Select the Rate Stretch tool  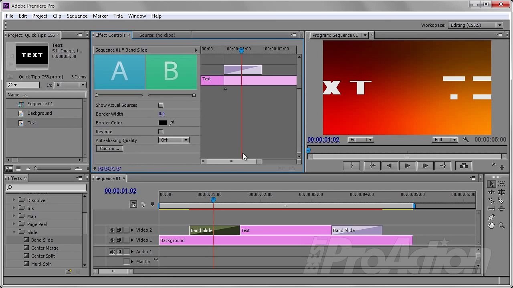tap(491, 200)
